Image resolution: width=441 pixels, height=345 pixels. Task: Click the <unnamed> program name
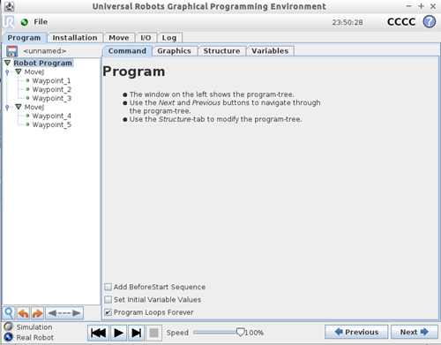click(x=45, y=51)
